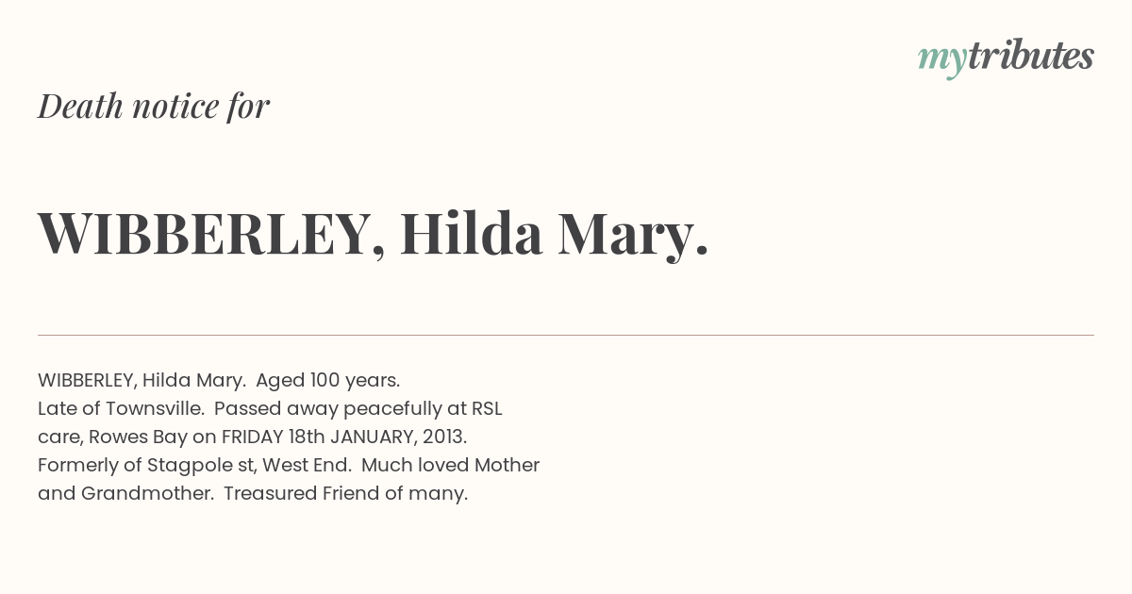Click the mytributes logo

pos(1006,58)
